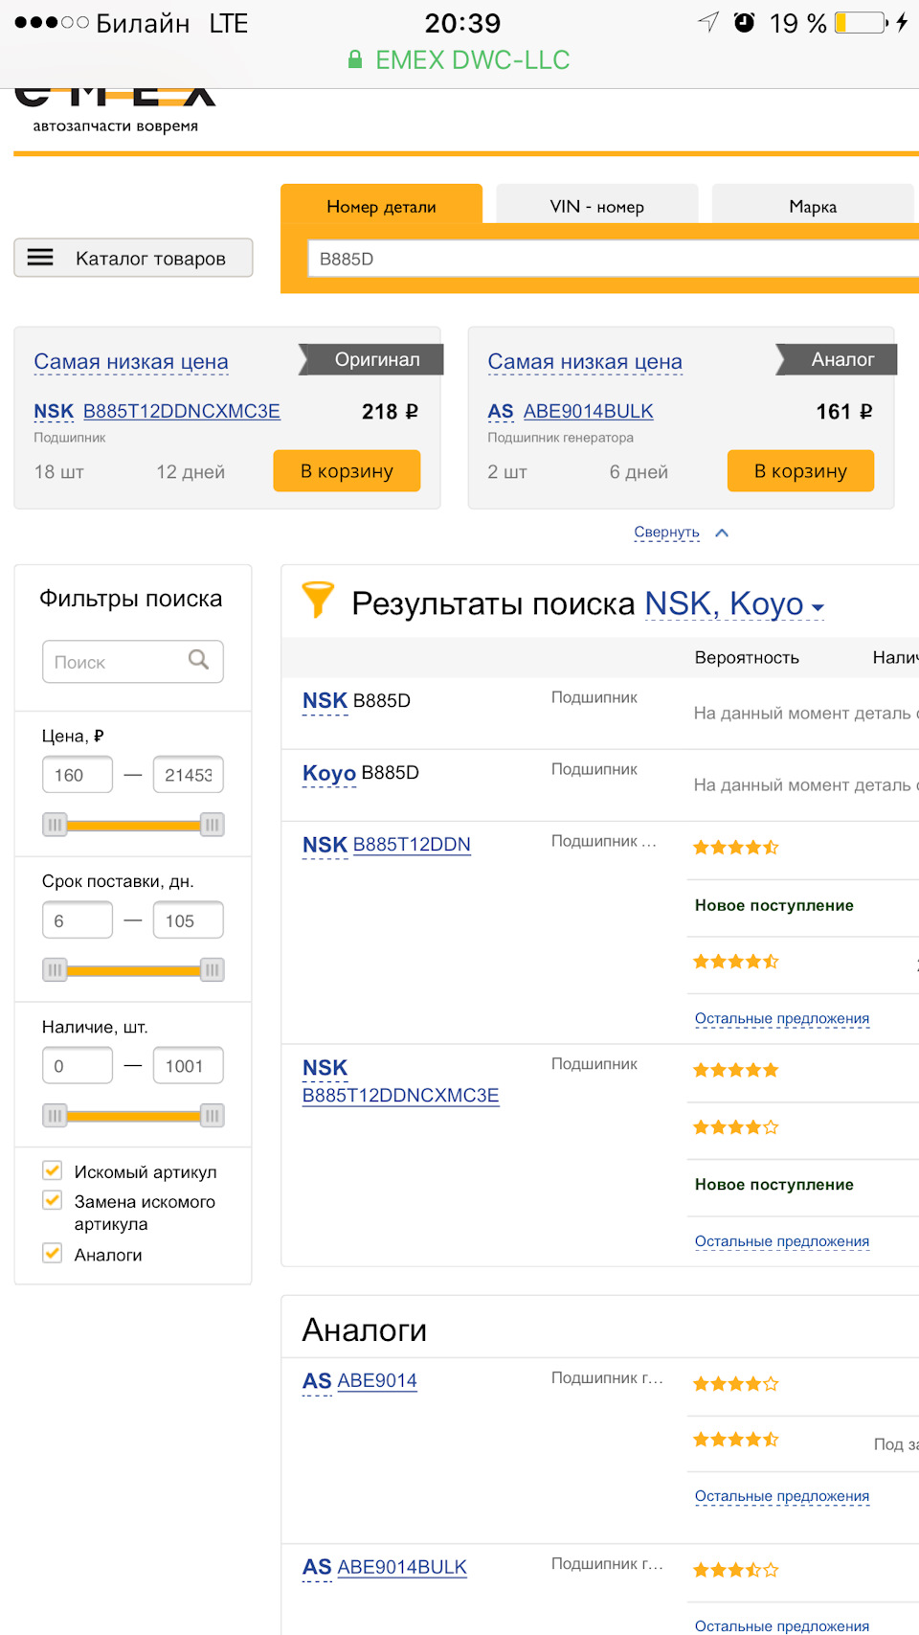919x1635 pixels.
Task: Open the B885T12DDN part link in results
Action: click(412, 845)
